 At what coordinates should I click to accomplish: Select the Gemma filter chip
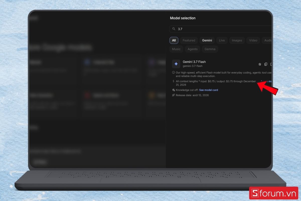pos(210,49)
